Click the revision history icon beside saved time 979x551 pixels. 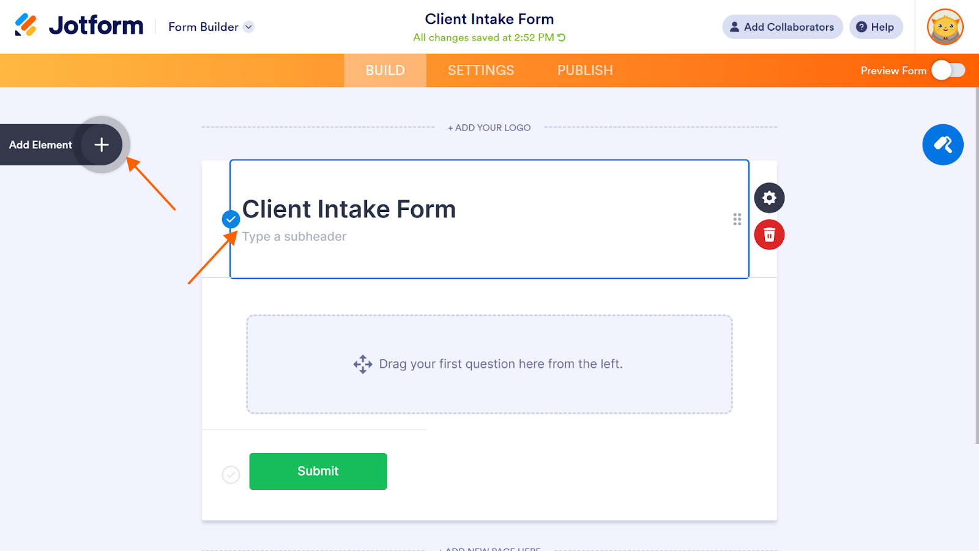tap(562, 37)
